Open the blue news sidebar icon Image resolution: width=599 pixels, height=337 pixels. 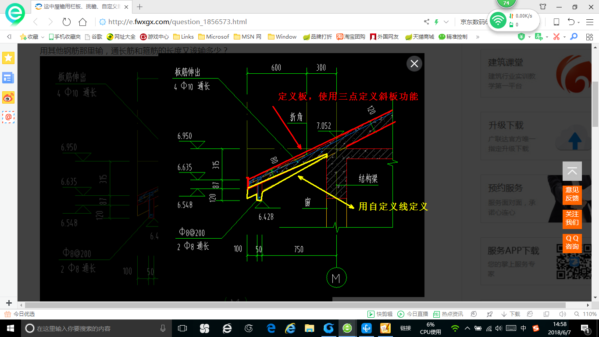pos(8,78)
